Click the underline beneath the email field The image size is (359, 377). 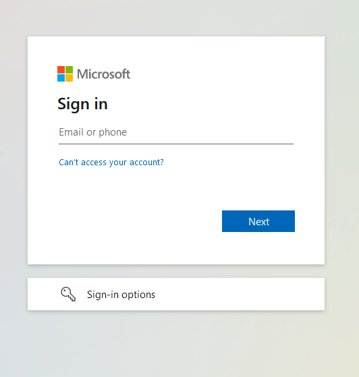click(176, 144)
